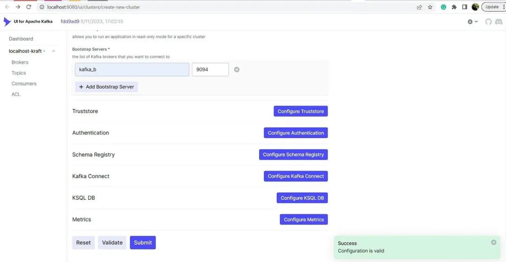Click Configure KSQL DB button
The height and width of the screenshot is (262, 506).
point(302,198)
